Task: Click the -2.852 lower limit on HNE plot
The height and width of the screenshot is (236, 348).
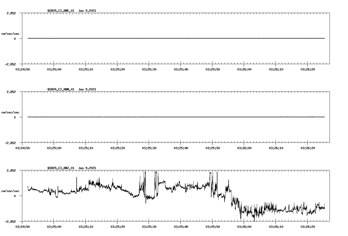Action: pos(10,64)
